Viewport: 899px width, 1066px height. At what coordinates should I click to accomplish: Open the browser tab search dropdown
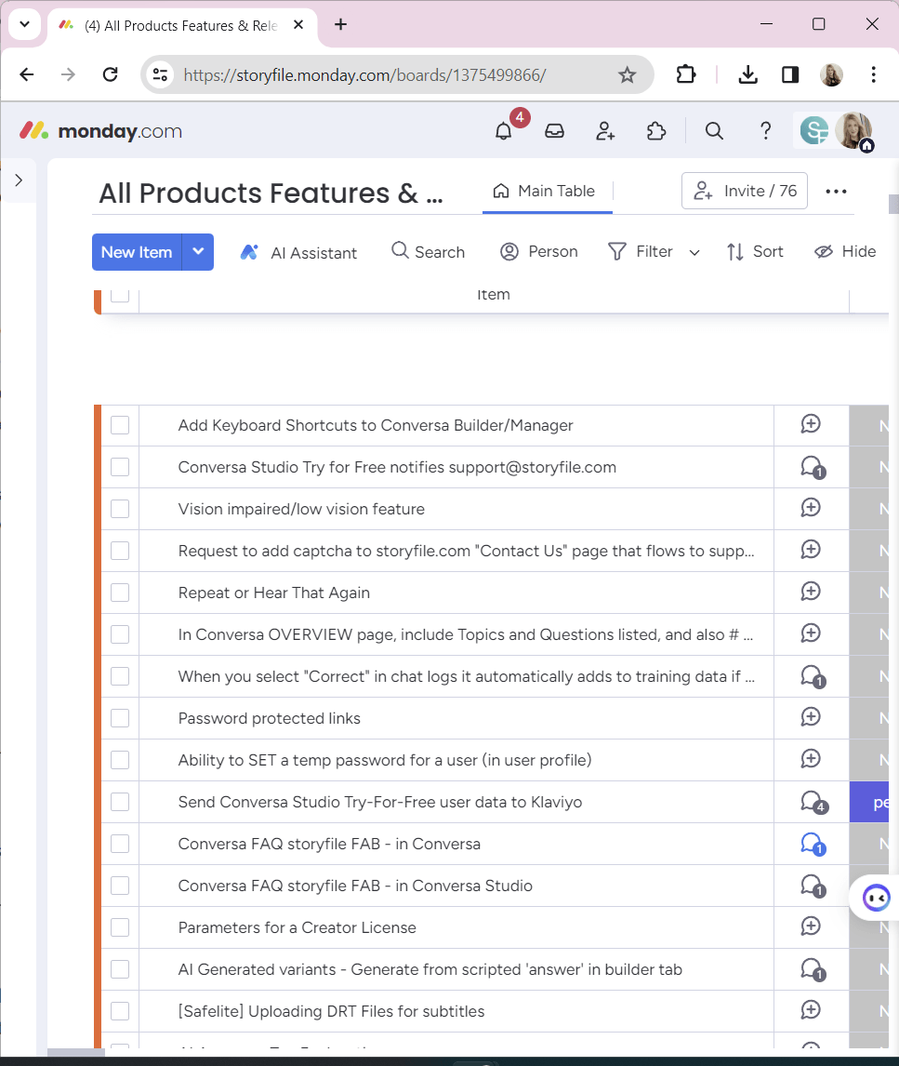(x=24, y=24)
